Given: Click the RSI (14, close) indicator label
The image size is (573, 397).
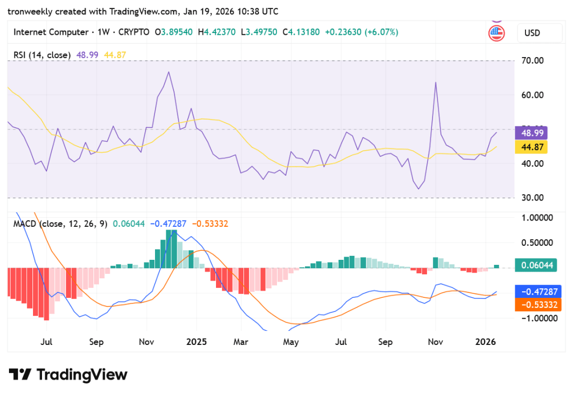Looking at the screenshot, I should [42, 55].
